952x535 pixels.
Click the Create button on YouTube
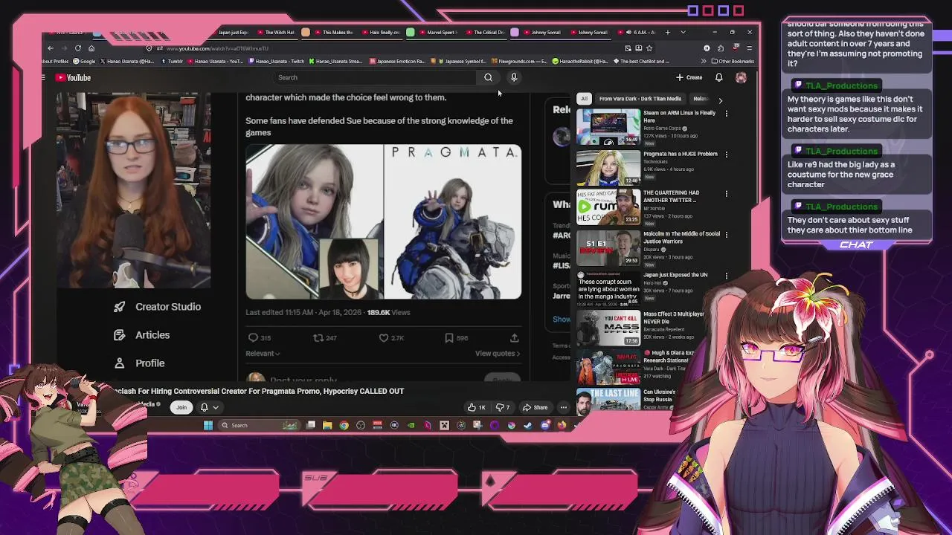point(689,77)
